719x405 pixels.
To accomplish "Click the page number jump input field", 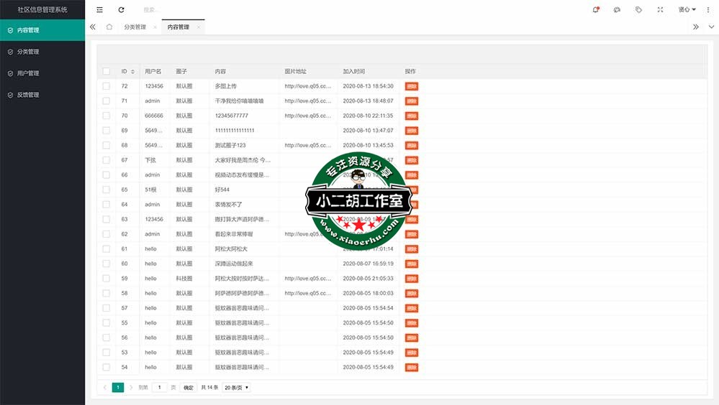I will [x=159, y=387].
